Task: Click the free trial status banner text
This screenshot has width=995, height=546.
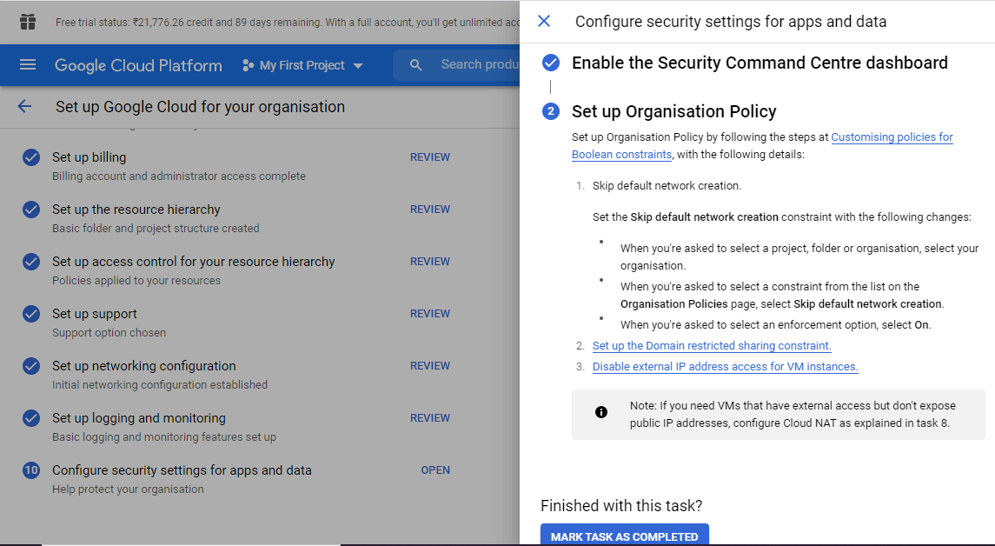Action: pos(288,23)
